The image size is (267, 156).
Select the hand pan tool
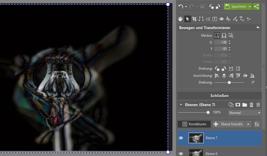(181, 19)
